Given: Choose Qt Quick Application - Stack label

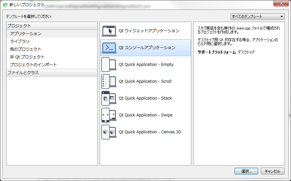Looking at the screenshot, I should pyautogui.click(x=145, y=98).
